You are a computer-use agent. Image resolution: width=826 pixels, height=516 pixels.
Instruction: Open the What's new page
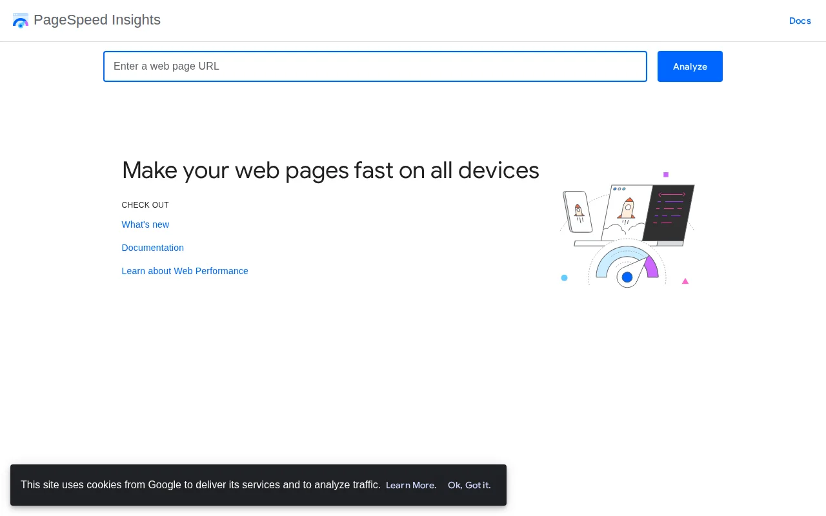pyautogui.click(x=145, y=224)
